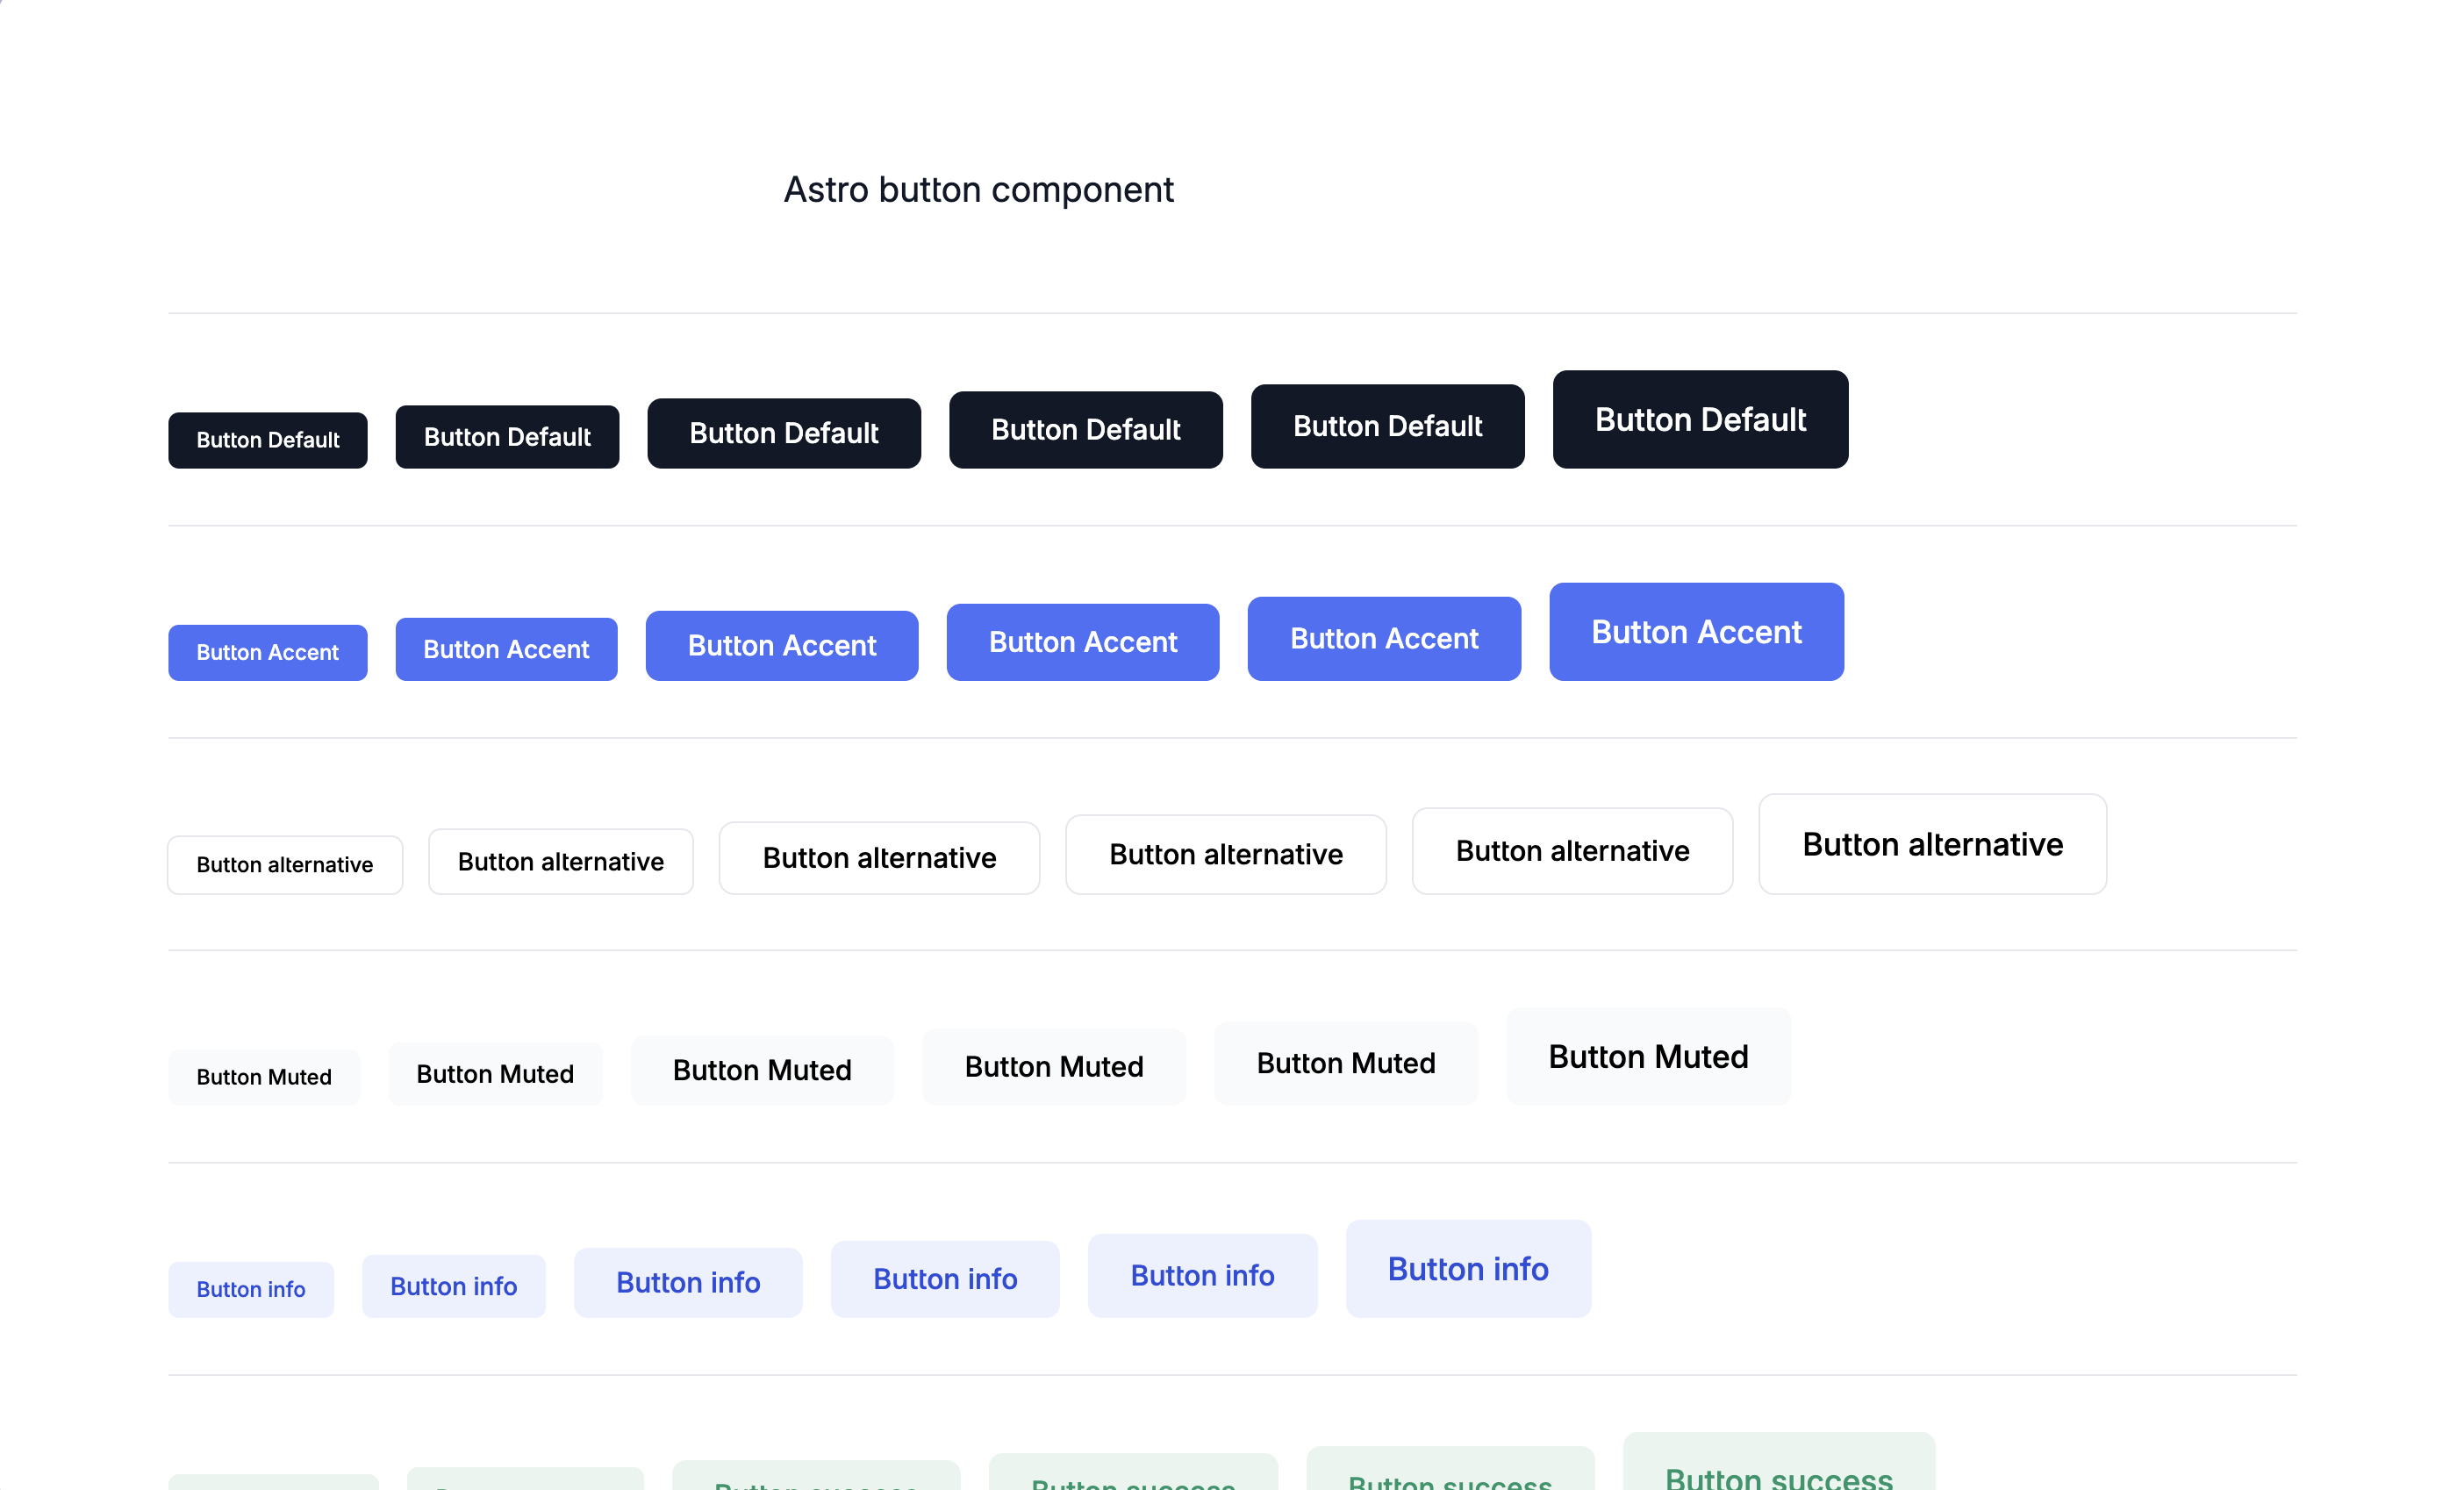Click the medium Button info
2464x1490 pixels.
coord(686,1282)
